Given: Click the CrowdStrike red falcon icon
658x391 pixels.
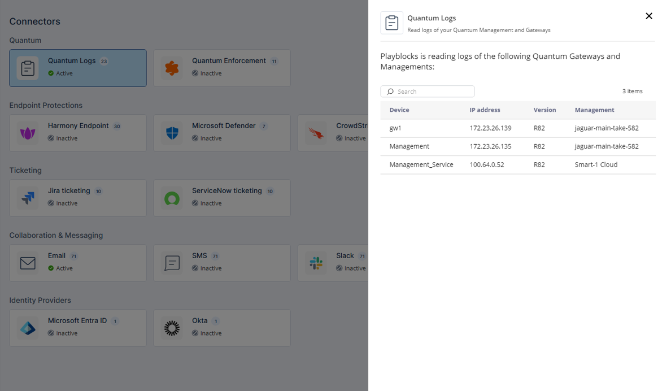Looking at the screenshot, I should tap(316, 133).
